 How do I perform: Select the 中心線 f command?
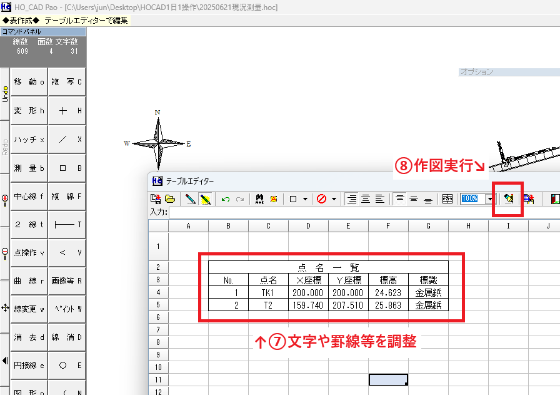click(29, 197)
